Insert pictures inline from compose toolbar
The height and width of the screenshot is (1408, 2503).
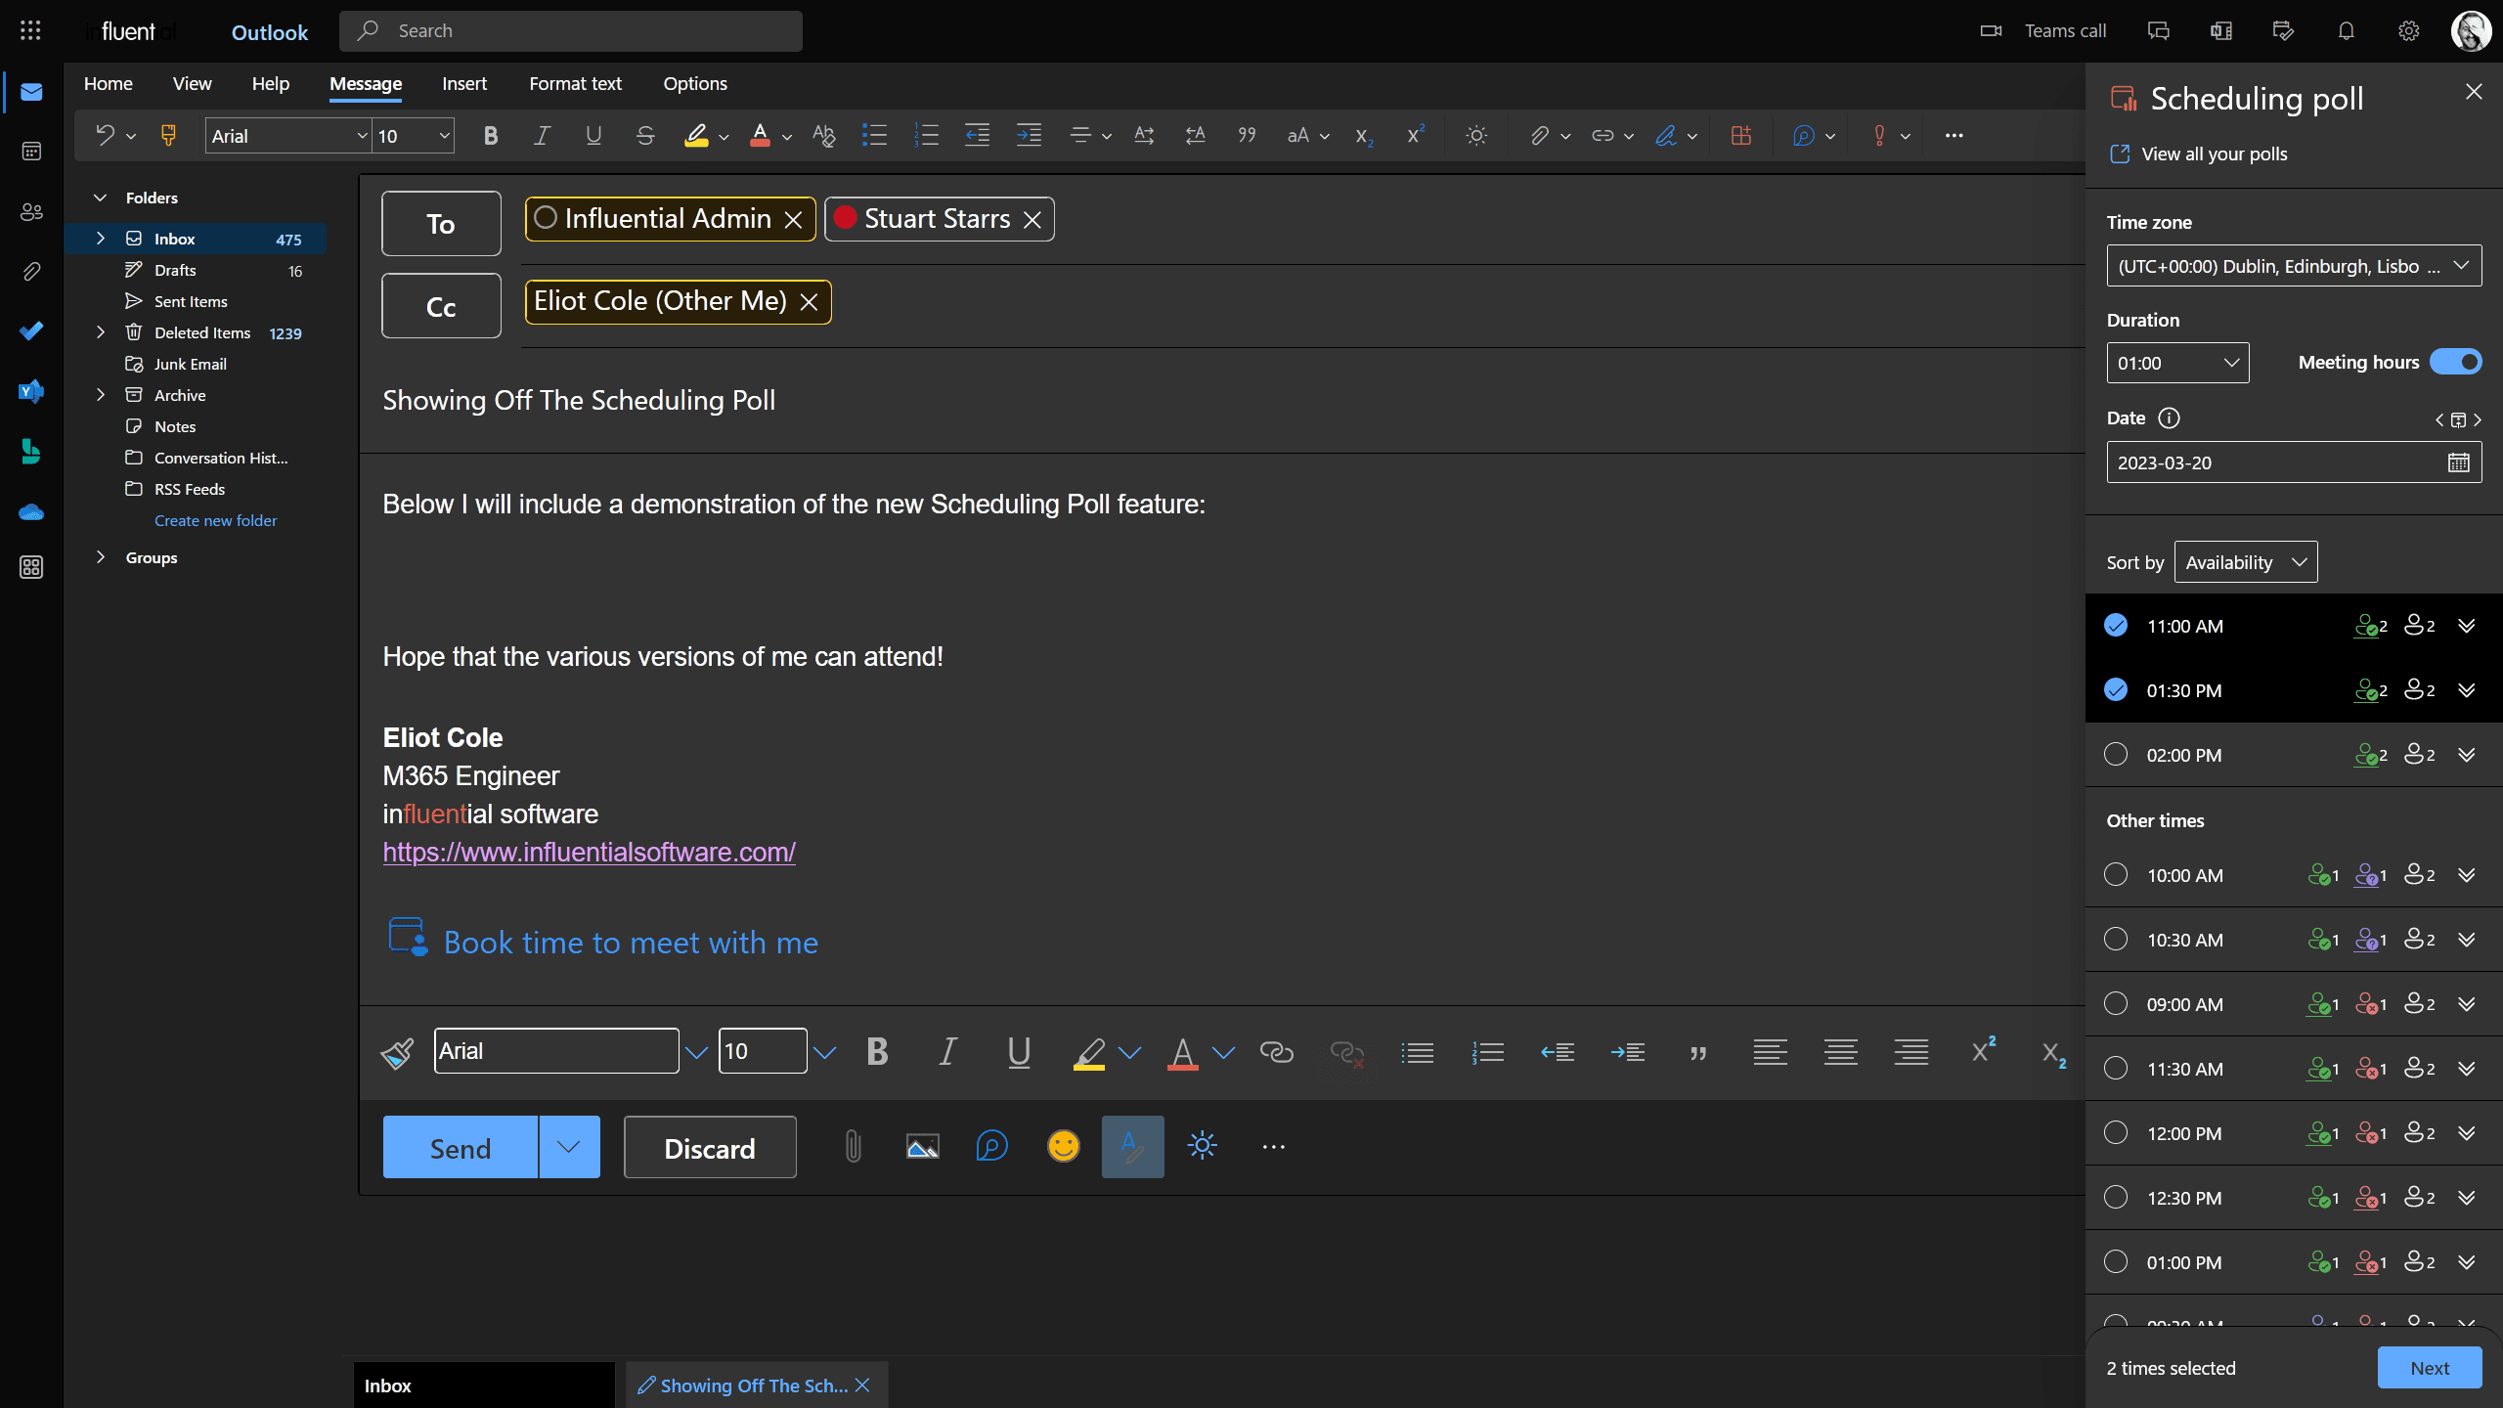click(922, 1146)
